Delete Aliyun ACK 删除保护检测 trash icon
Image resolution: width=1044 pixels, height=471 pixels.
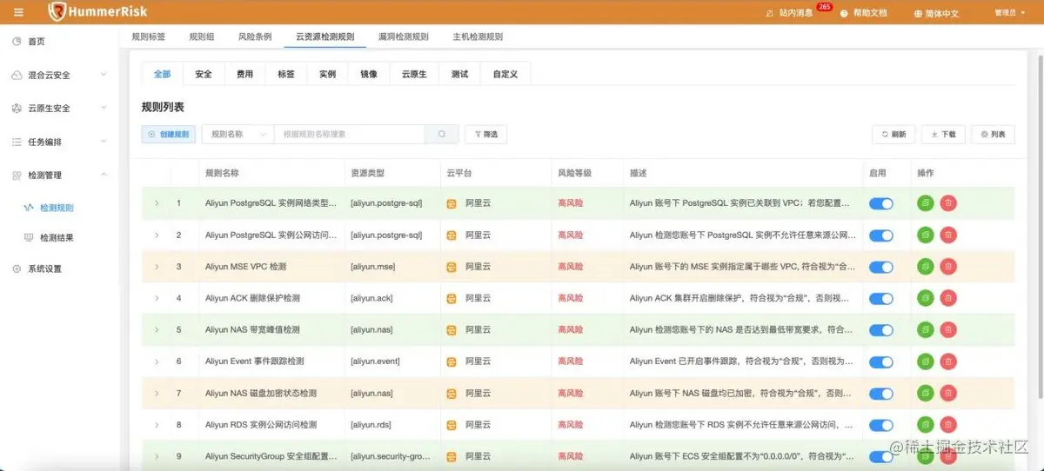click(948, 298)
